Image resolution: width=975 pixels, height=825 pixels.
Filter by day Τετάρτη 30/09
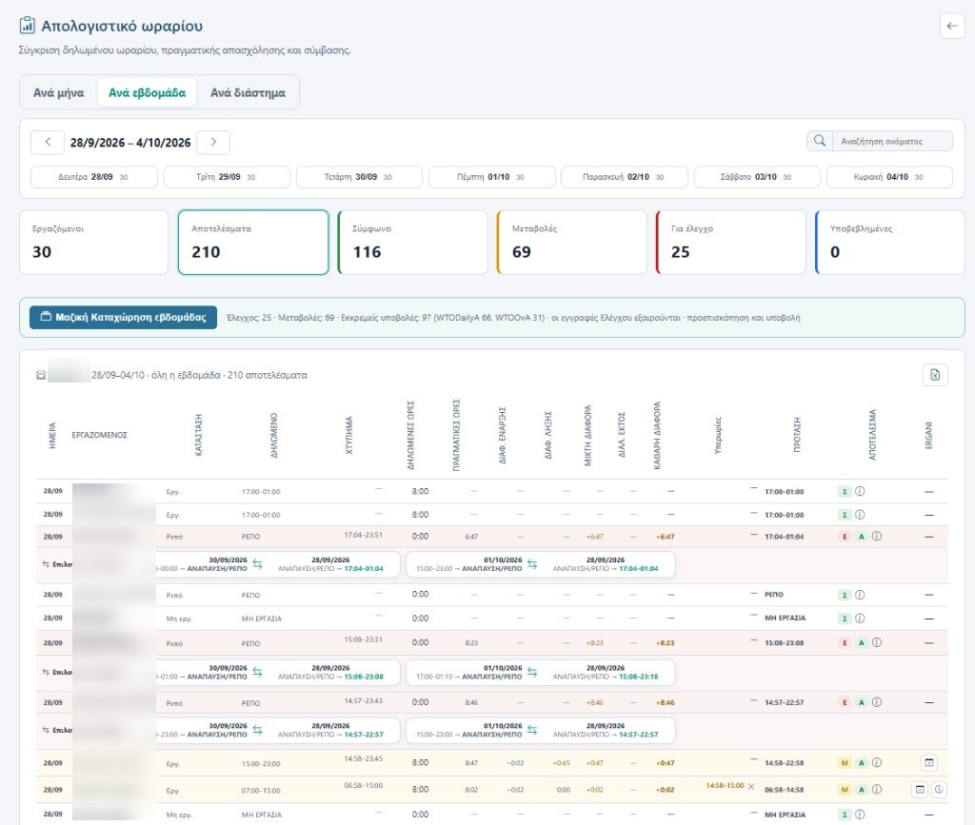pyautogui.click(x=359, y=177)
